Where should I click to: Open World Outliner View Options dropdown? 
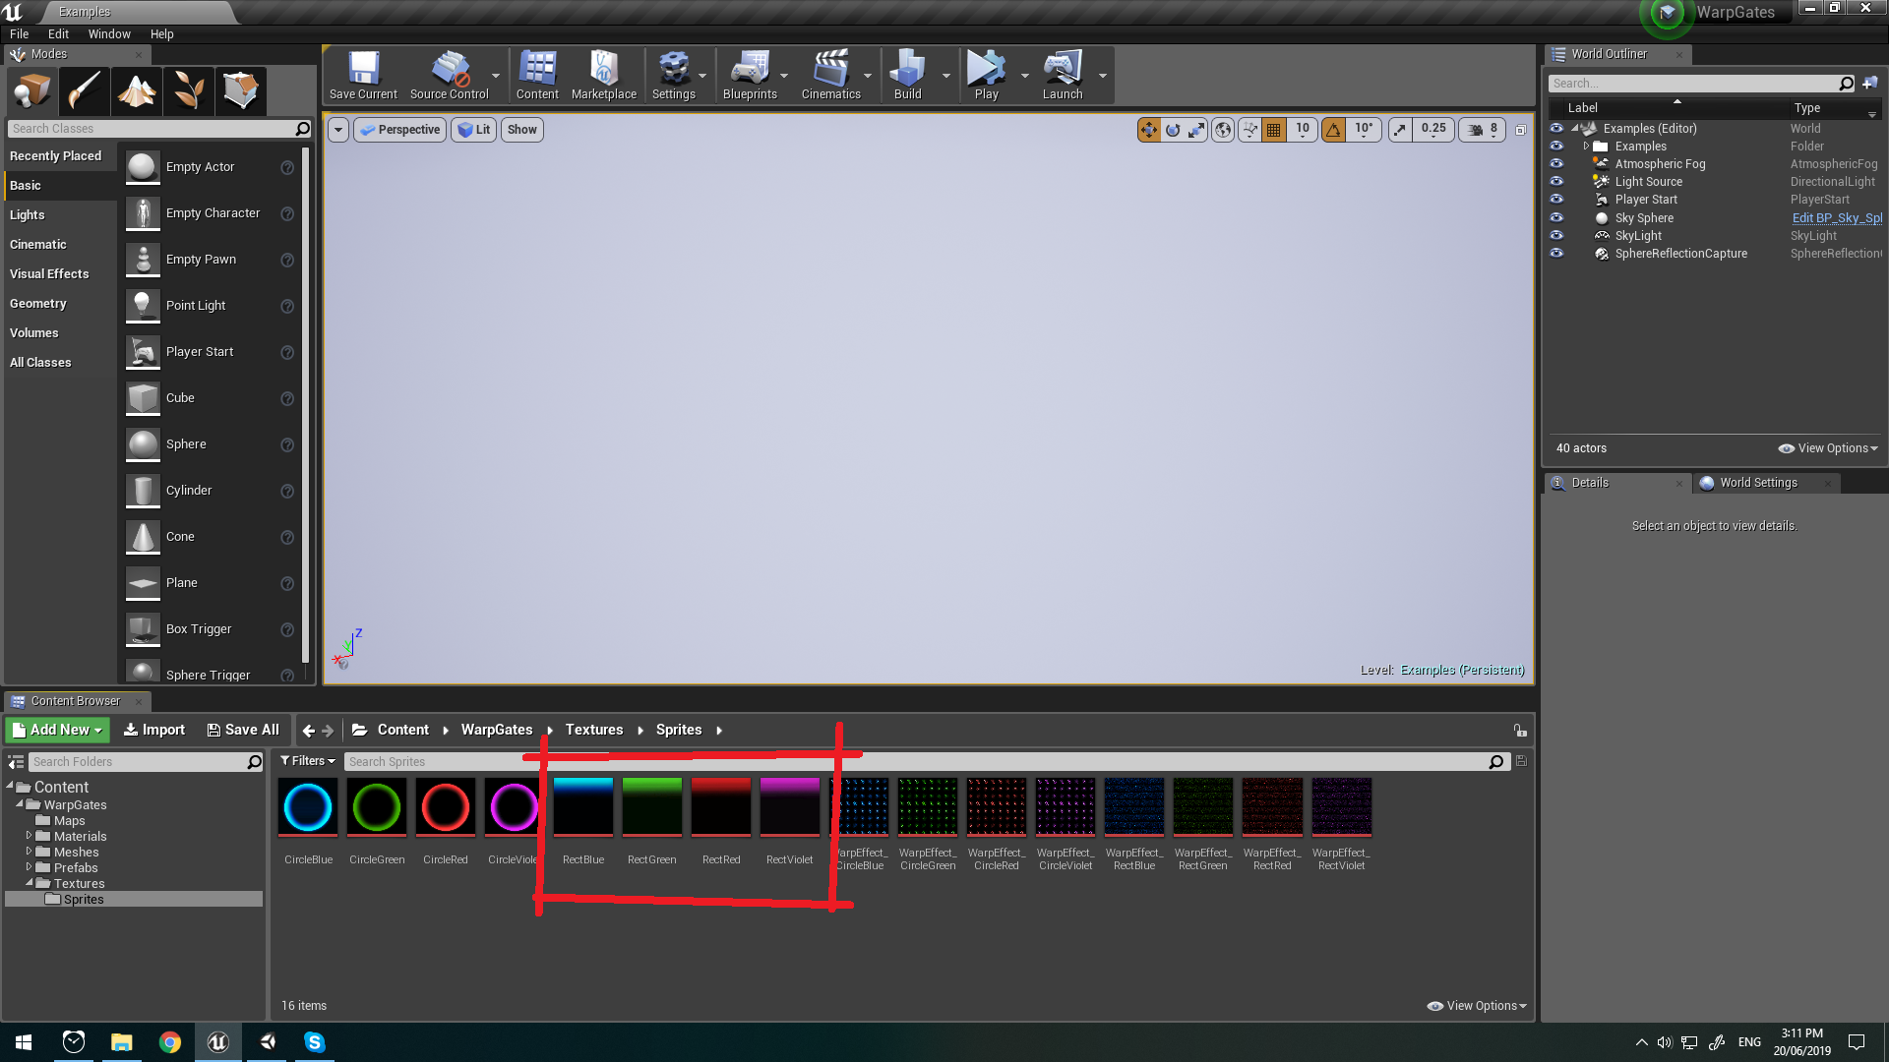[x=1828, y=448]
